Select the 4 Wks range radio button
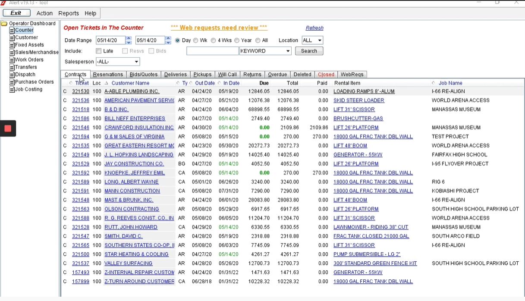The height and width of the screenshot is (301, 525). click(x=213, y=41)
